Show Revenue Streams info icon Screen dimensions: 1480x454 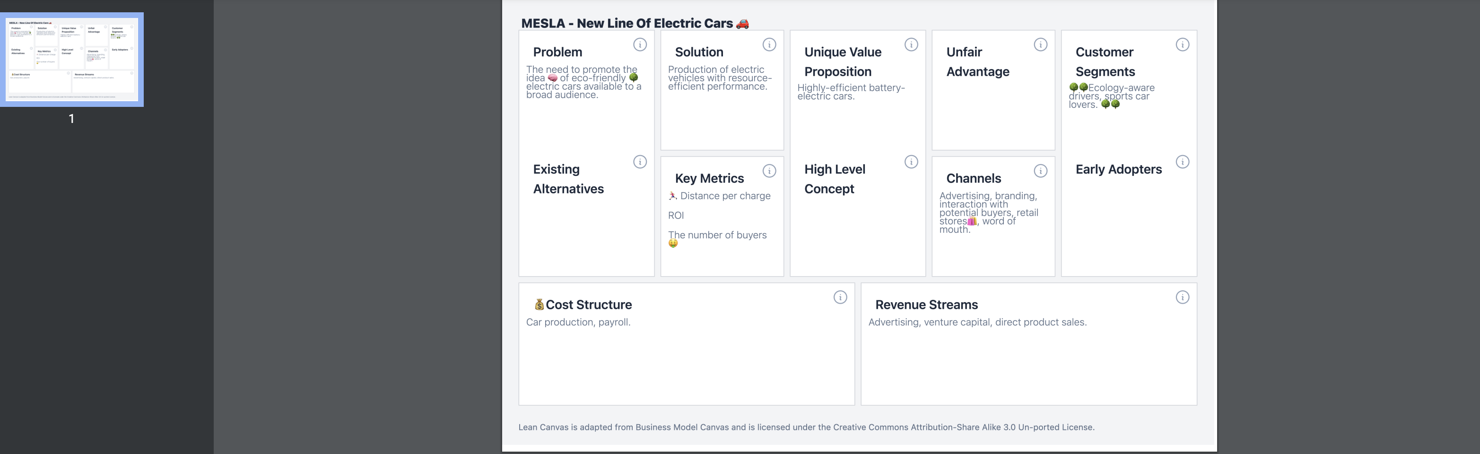point(1182,297)
